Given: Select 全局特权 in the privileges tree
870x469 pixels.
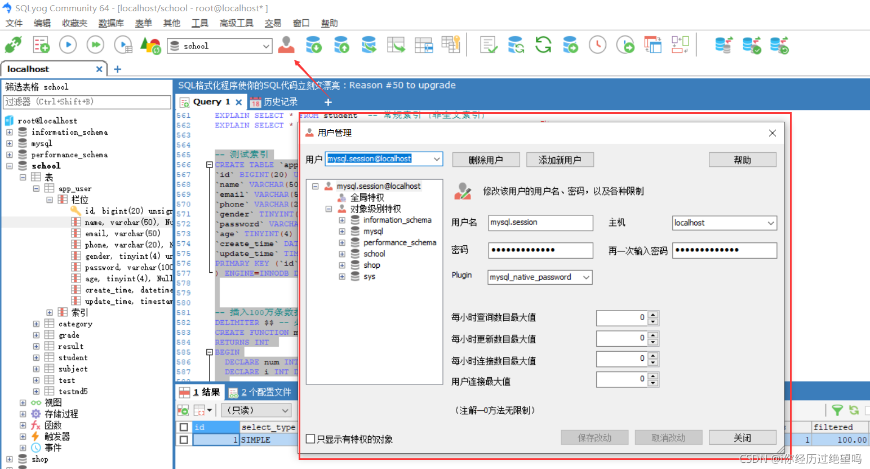Looking at the screenshot, I should [x=367, y=198].
